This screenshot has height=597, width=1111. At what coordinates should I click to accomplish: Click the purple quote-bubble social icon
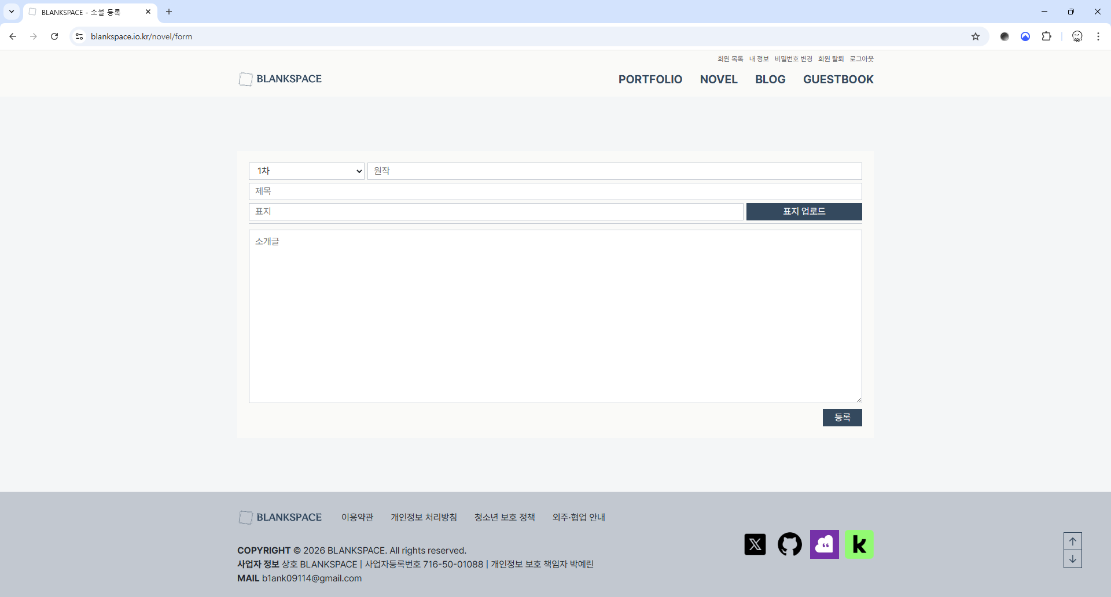pyautogui.click(x=824, y=544)
